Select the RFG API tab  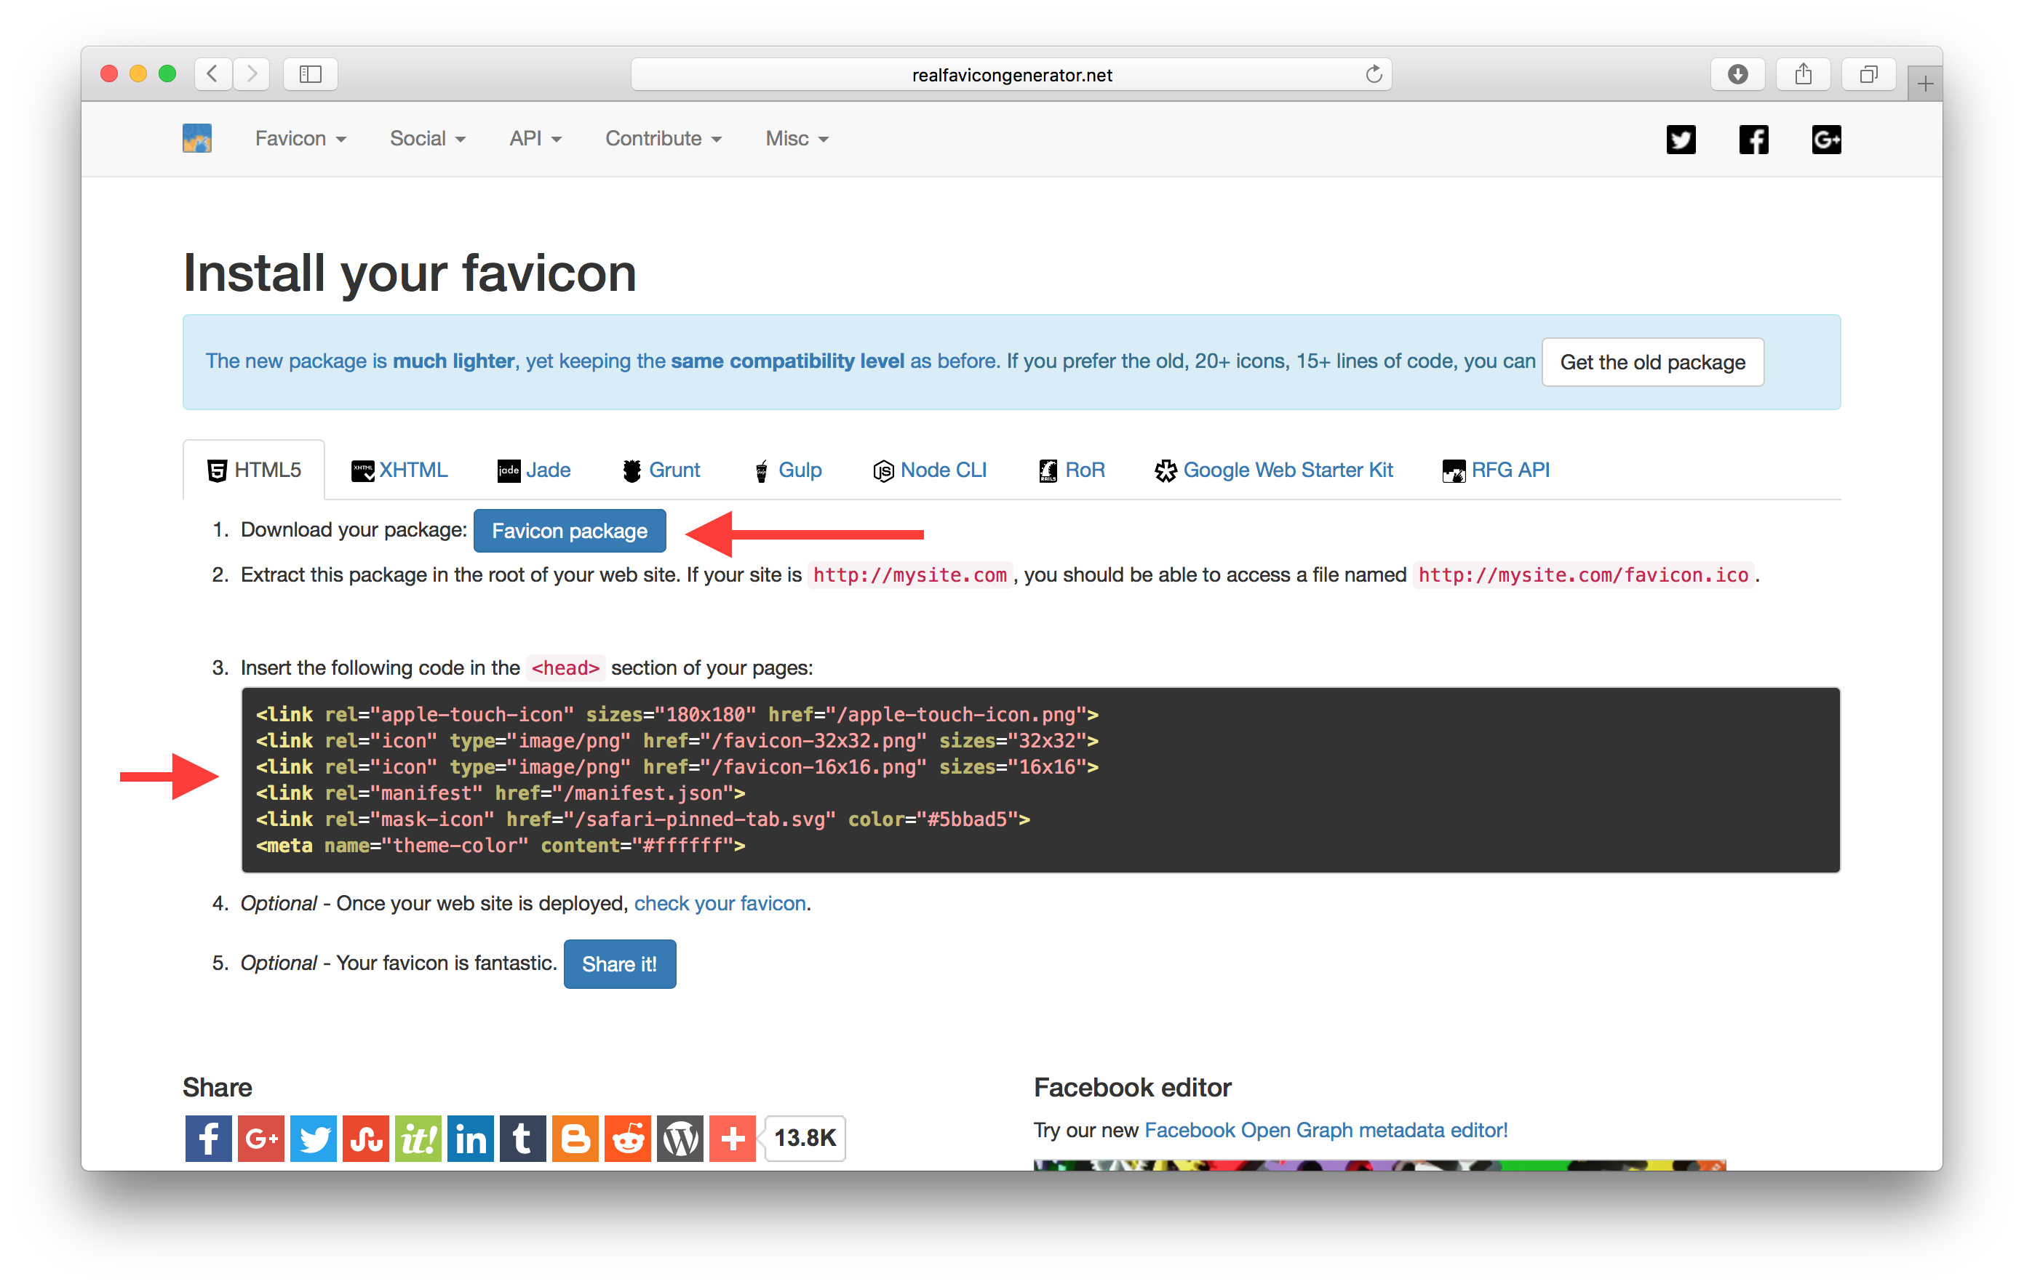[x=1493, y=469]
